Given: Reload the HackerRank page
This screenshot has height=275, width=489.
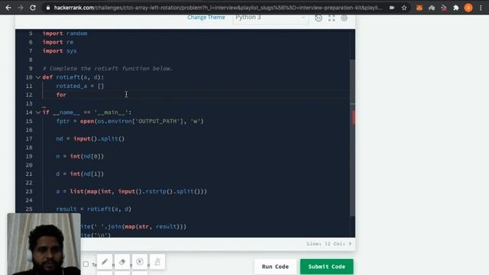Looking at the screenshot, I should pyautogui.click(x=33, y=8).
